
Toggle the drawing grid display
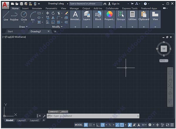tap(86, 125)
